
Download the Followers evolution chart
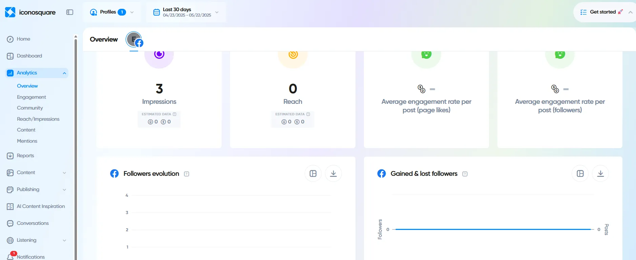click(x=333, y=173)
